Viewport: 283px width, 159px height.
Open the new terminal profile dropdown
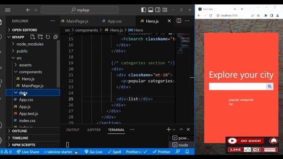(174, 129)
